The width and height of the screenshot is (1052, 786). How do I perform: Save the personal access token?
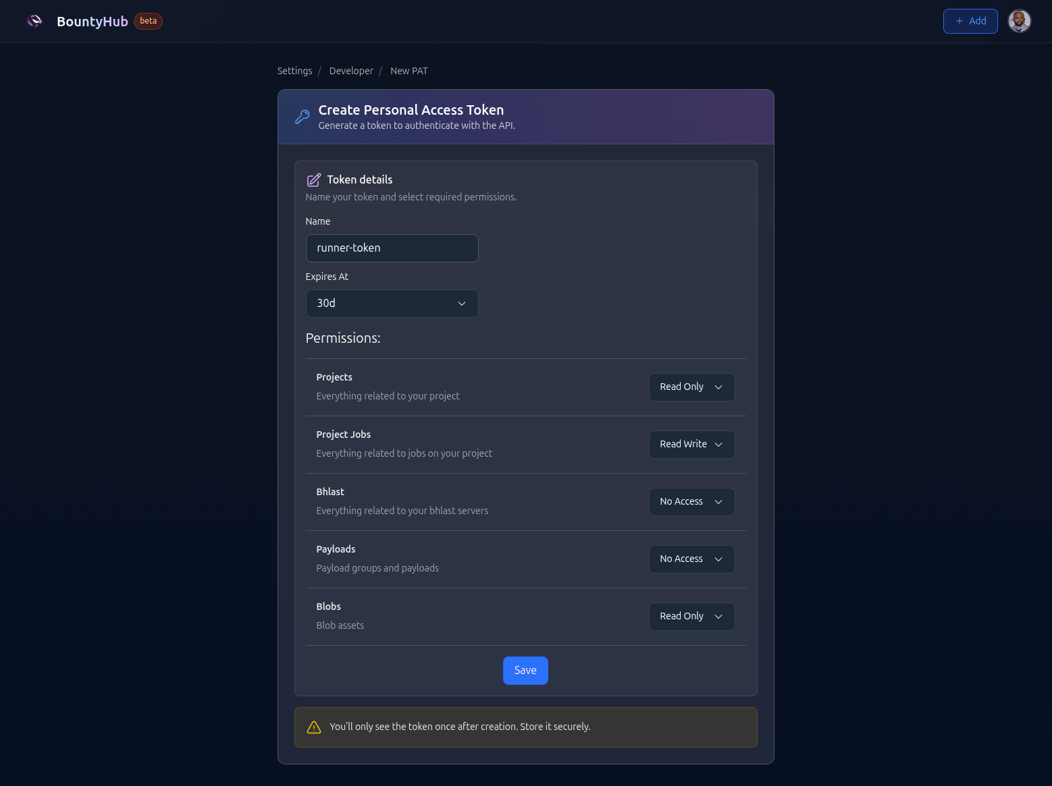tap(525, 671)
